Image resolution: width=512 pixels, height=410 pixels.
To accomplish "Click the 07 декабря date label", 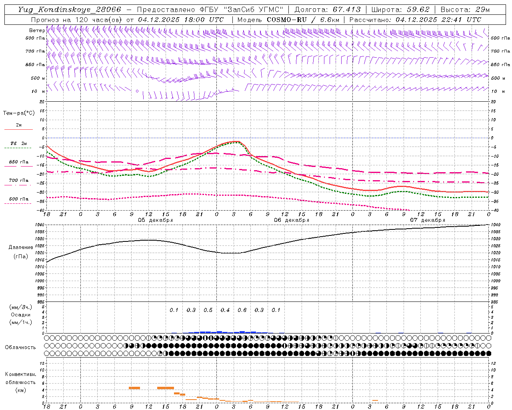I will point(428,220).
